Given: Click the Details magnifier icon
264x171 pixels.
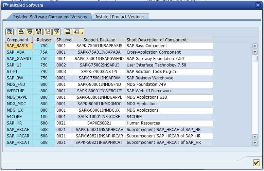Looking at the screenshot, I should [10, 32].
